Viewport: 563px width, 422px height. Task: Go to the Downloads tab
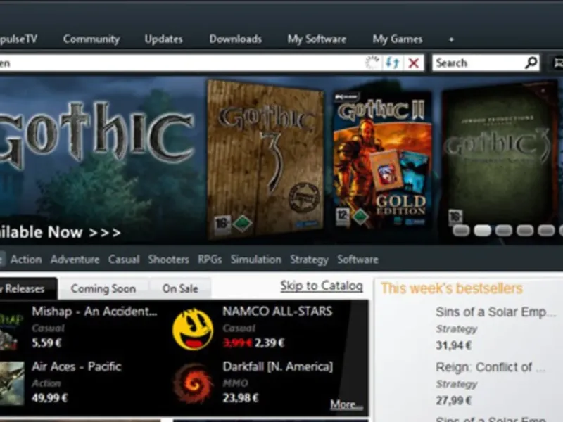click(236, 39)
